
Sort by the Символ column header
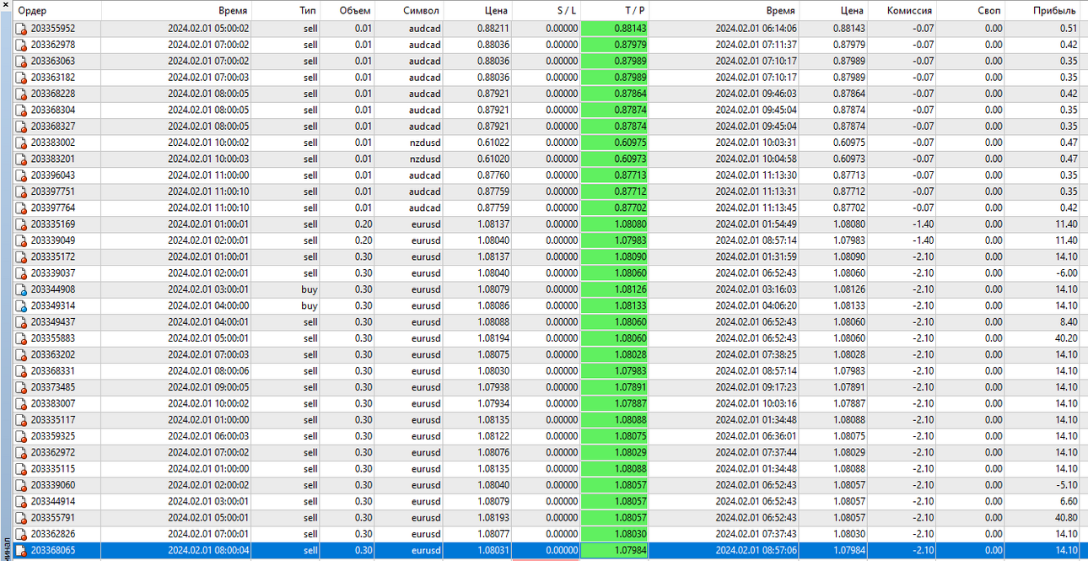point(409,11)
